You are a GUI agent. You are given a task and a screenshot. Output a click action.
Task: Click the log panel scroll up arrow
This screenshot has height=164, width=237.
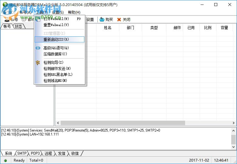[x=234, y=131]
